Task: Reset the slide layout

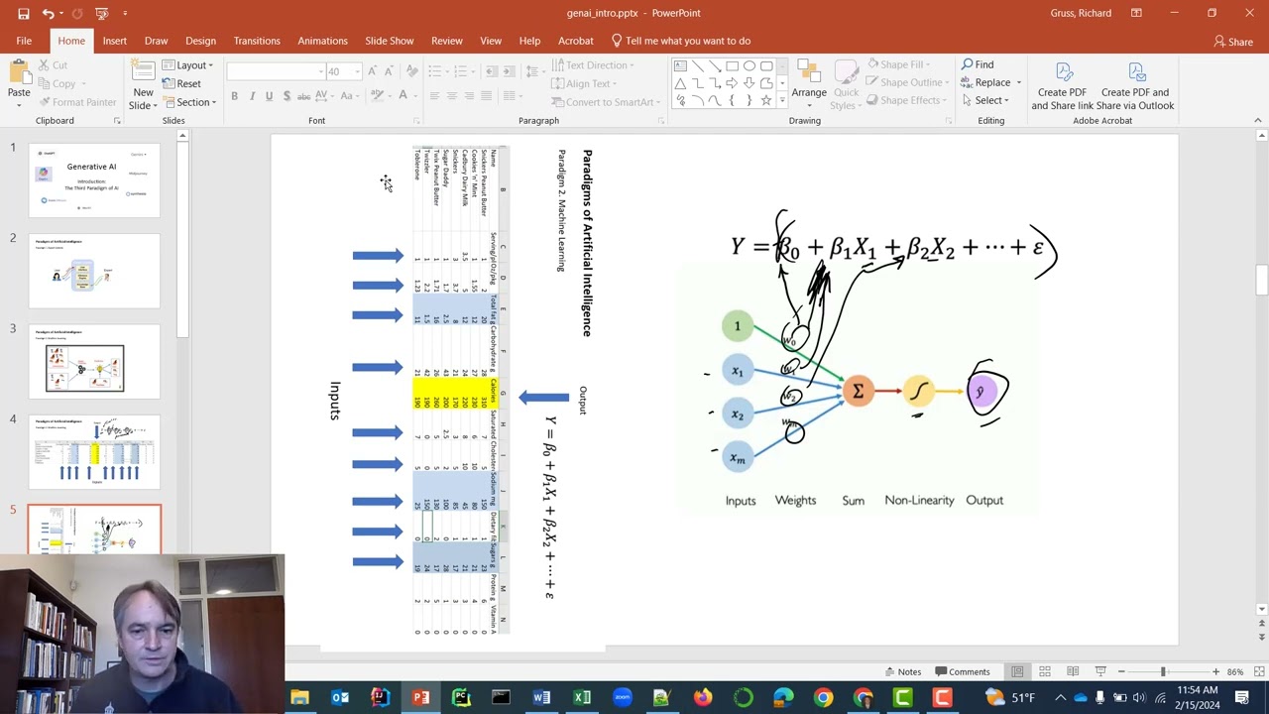Action: tap(182, 84)
